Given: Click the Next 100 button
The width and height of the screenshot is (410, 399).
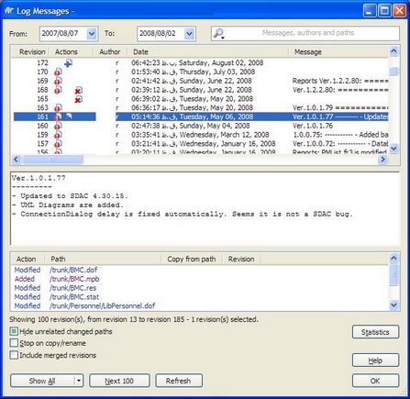Looking at the screenshot, I should [119, 381].
